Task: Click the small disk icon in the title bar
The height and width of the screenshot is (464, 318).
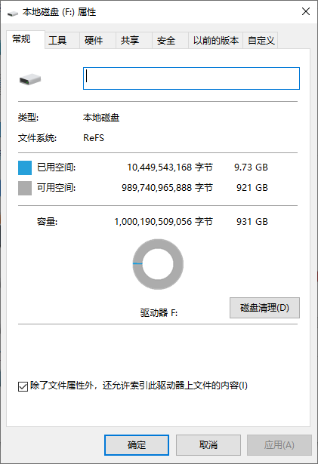Action: 12,14
